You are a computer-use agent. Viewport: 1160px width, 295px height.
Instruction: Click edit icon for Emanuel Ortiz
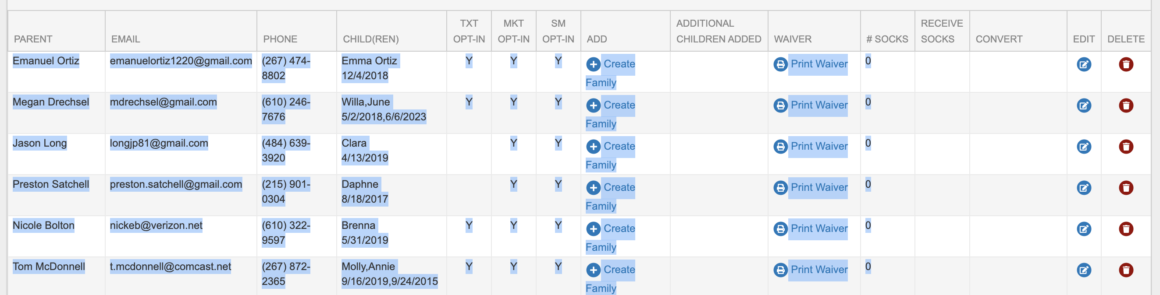[1083, 64]
